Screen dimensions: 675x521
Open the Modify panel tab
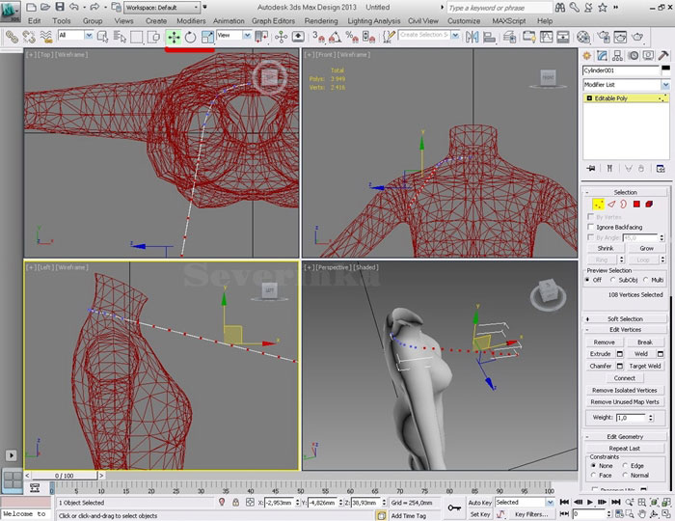603,56
